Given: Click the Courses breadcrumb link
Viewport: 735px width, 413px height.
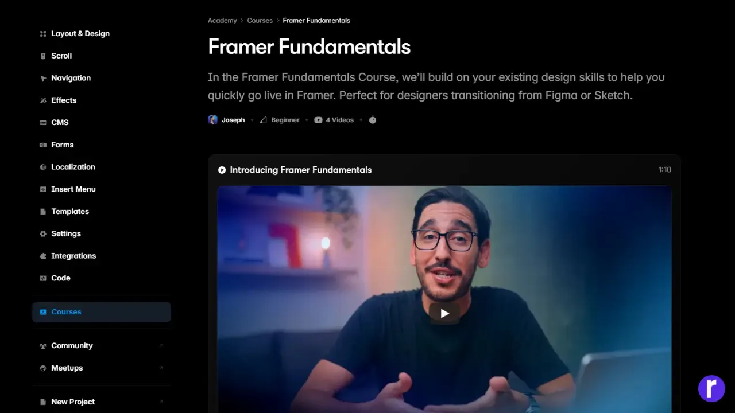Looking at the screenshot, I should click(260, 21).
